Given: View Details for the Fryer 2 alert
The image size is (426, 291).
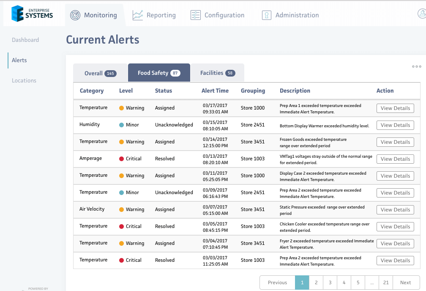Looking at the screenshot, I should 395,243.
